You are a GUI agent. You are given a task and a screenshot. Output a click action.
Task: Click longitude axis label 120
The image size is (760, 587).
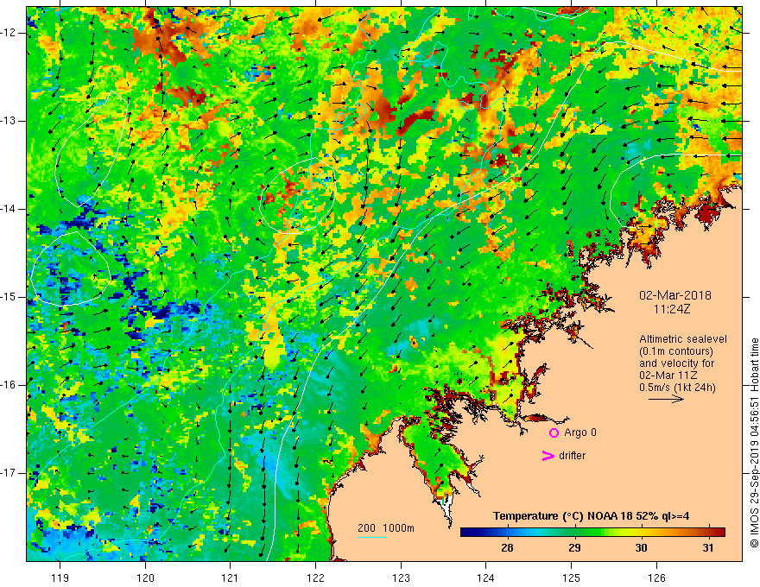click(145, 578)
